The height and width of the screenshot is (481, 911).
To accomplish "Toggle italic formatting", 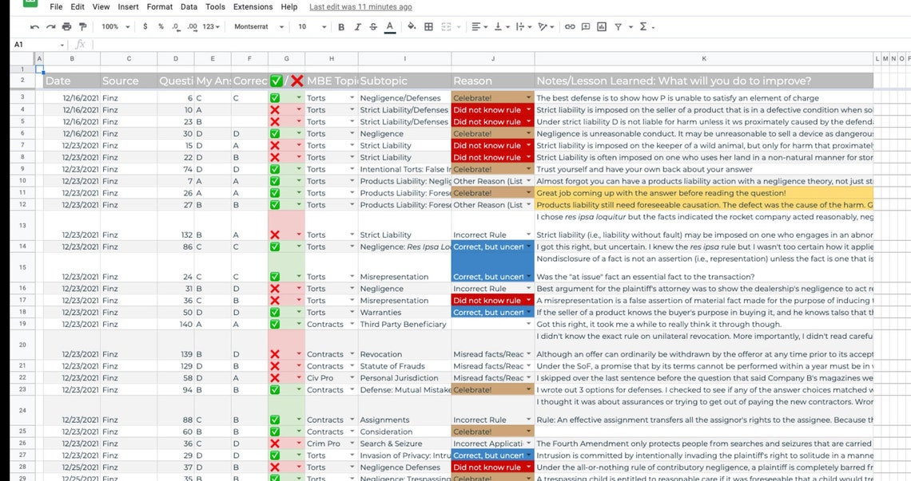I will pyautogui.click(x=356, y=26).
